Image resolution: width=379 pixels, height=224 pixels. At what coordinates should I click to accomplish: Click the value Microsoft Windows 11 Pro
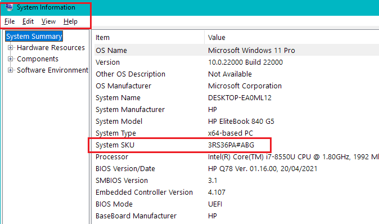pos(251,50)
